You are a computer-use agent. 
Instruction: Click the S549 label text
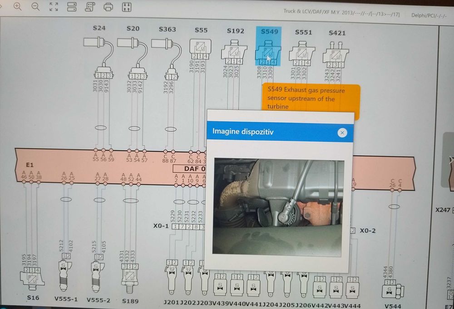[269, 32]
